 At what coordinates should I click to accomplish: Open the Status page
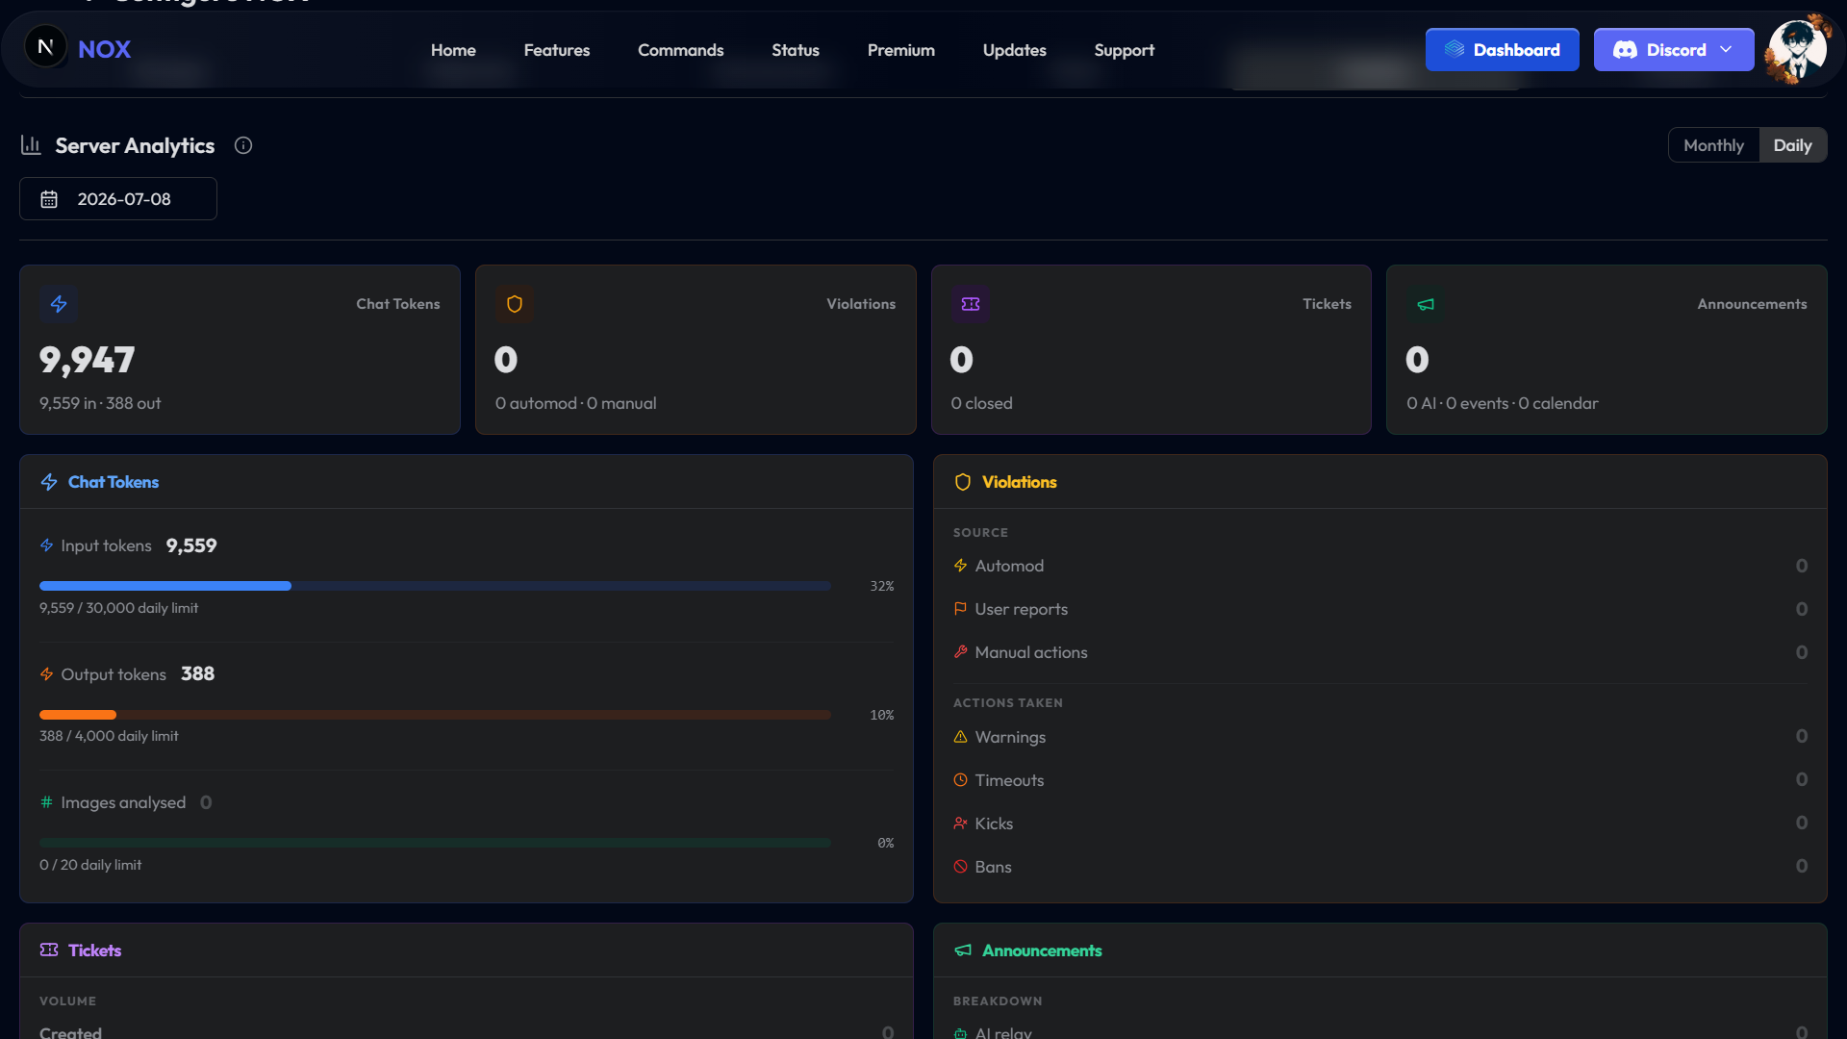(796, 50)
